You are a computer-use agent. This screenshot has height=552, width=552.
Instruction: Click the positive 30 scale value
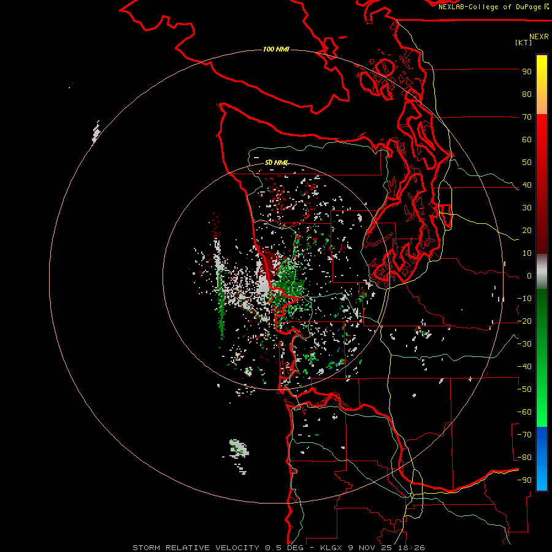click(x=527, y=208)
